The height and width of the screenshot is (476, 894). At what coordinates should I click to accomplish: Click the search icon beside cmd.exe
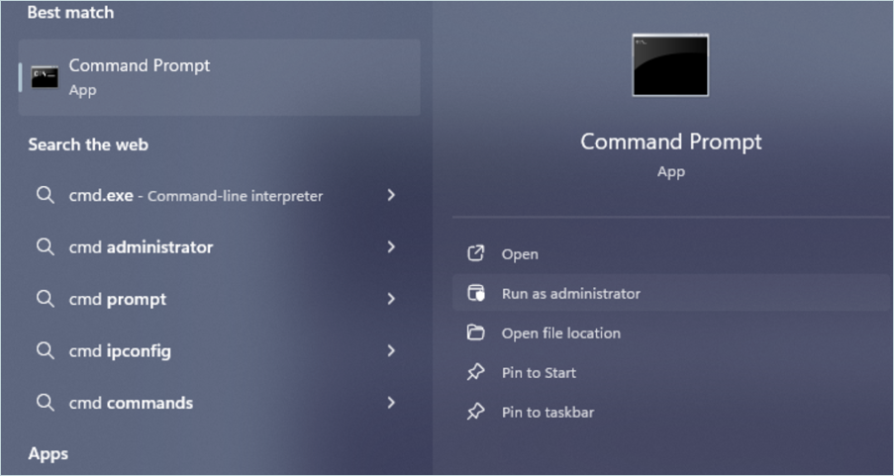click(x=45, y=196)
